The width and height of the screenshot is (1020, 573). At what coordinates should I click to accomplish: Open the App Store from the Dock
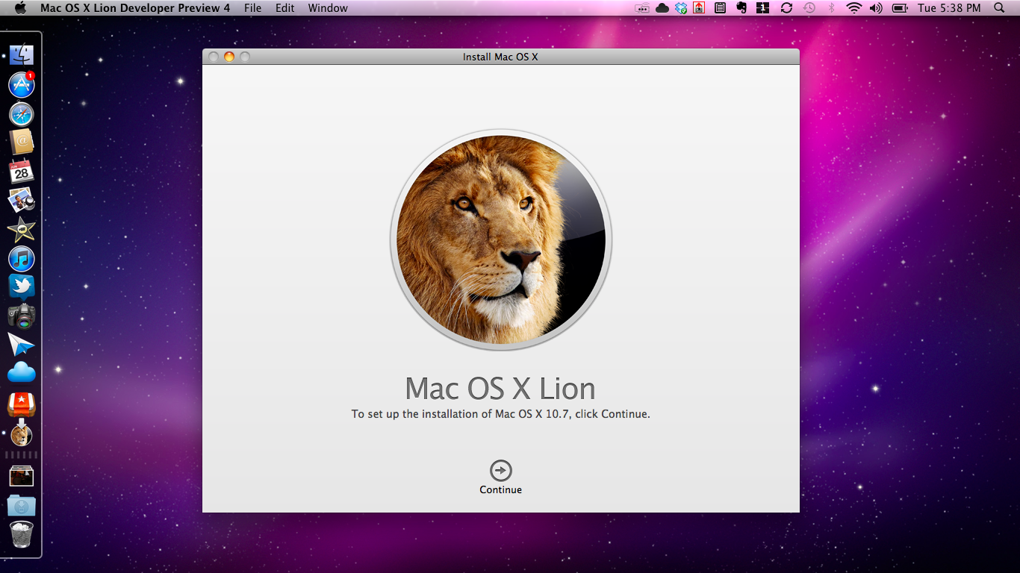pos(22,84)
